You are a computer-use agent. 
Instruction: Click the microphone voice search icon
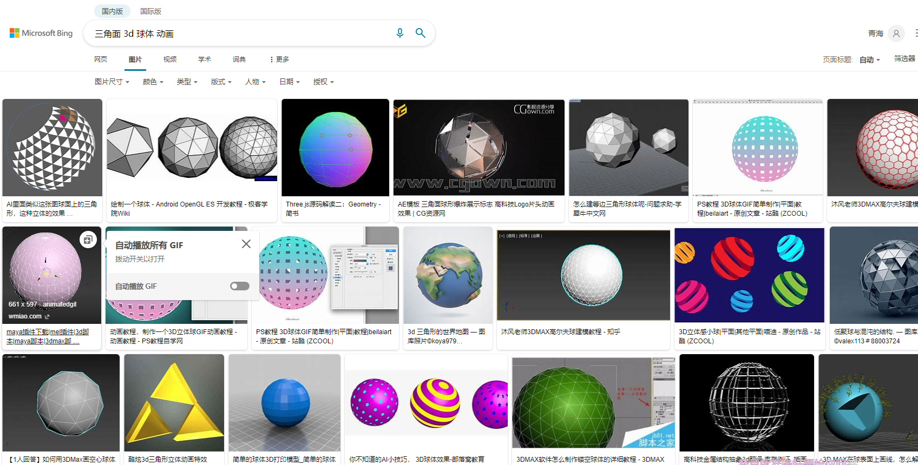point(400,33)
